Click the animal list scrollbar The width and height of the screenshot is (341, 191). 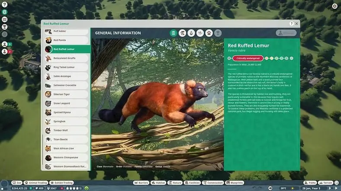click(x=43, y=150)
